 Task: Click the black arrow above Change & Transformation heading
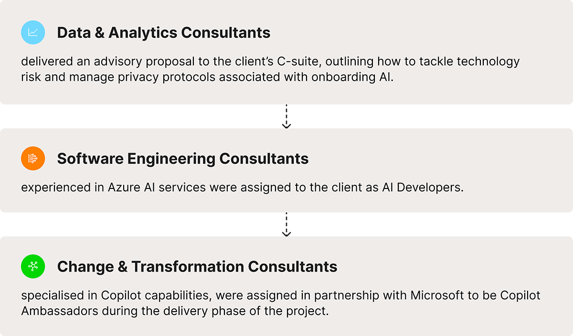(x=286, y=224)
